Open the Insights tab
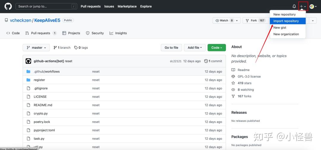The height and width of the screenshot is (150, 321). coord(118,33)
